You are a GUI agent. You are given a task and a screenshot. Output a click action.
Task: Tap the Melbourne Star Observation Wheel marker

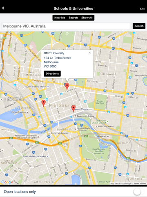tap(5, 99)
